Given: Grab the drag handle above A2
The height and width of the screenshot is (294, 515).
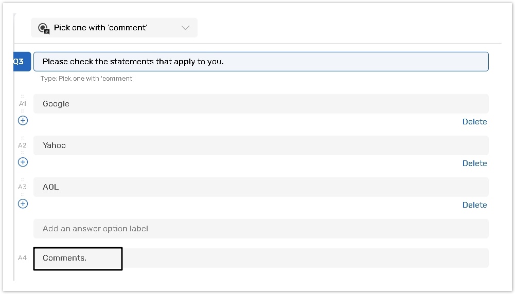Looking at the screenshot, I should 23,138.
